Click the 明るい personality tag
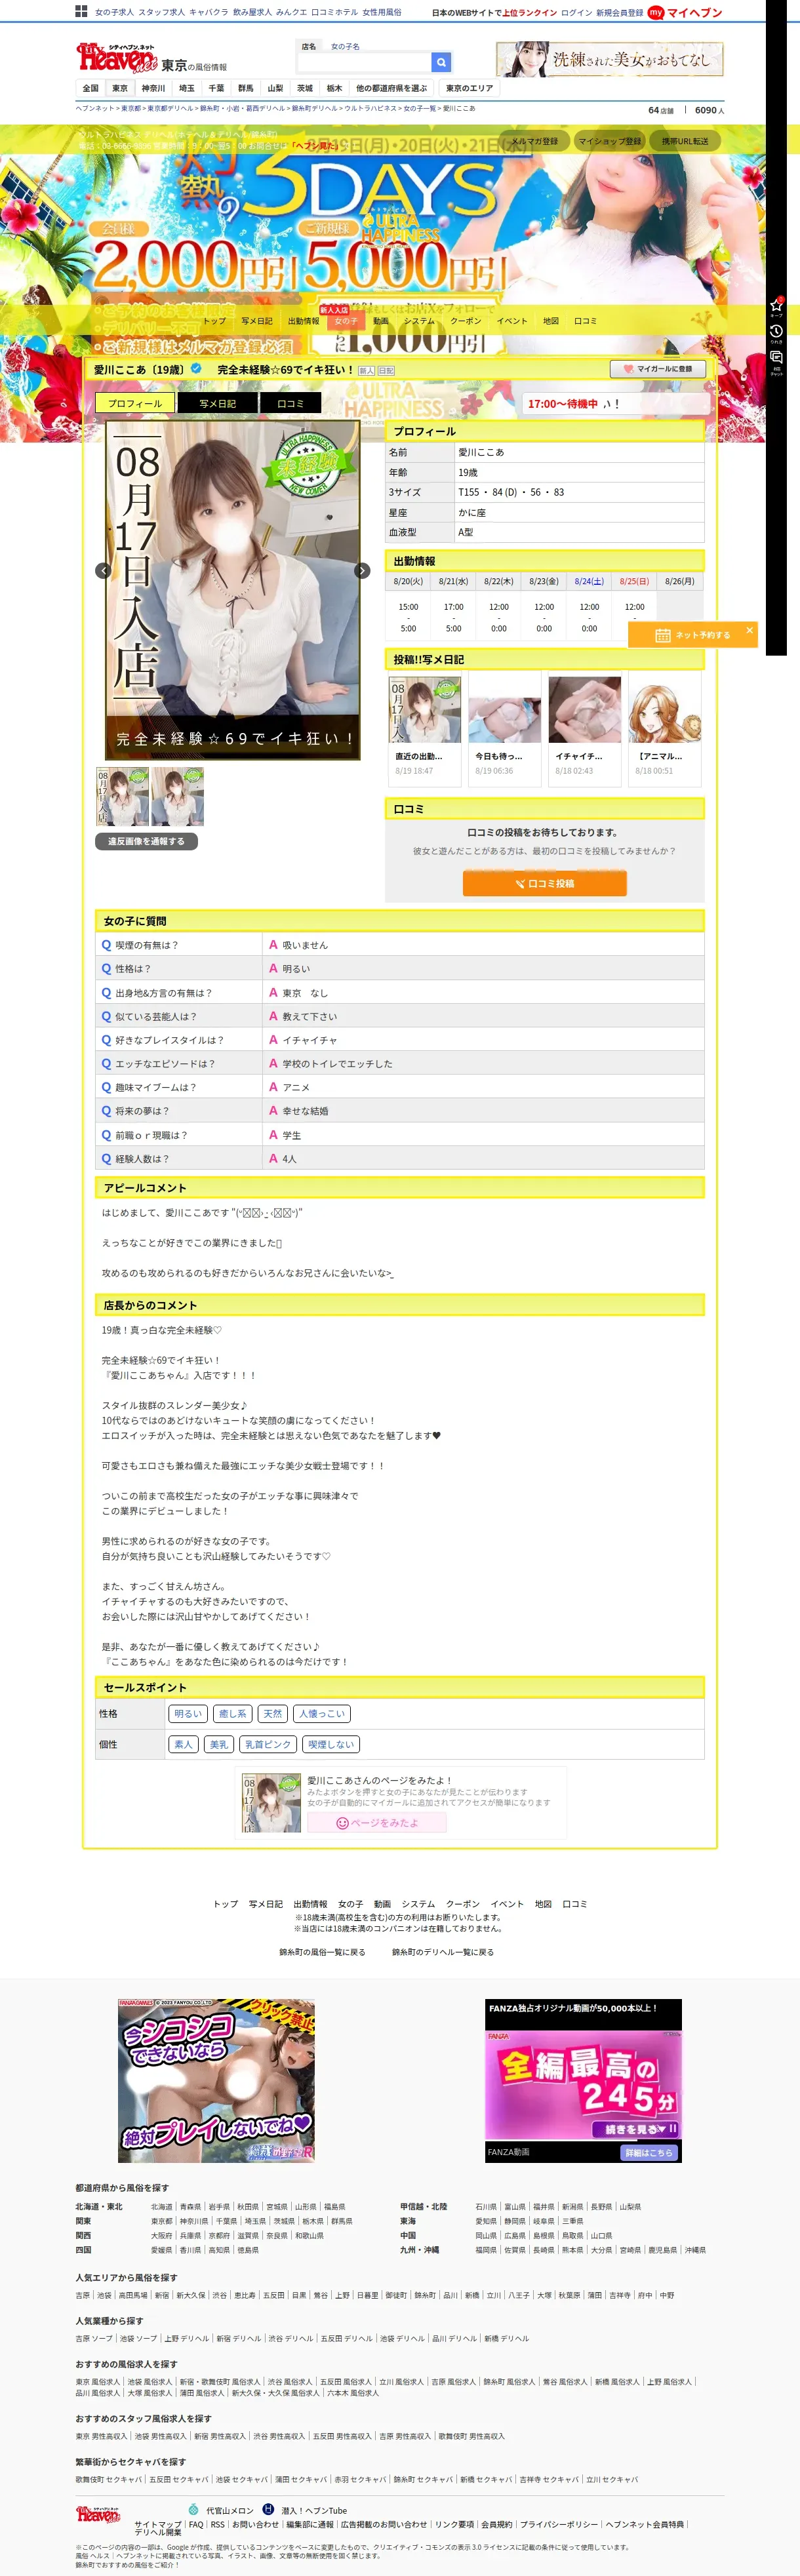This screenshot has width=800, height=2576. coord(188,1713)
